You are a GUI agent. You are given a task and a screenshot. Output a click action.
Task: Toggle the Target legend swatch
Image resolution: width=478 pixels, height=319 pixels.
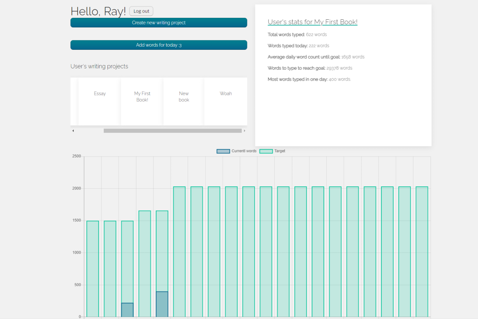[266, 151]
